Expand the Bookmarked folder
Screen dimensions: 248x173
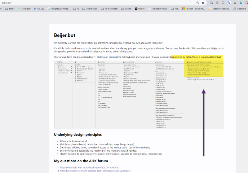(90, 9)
